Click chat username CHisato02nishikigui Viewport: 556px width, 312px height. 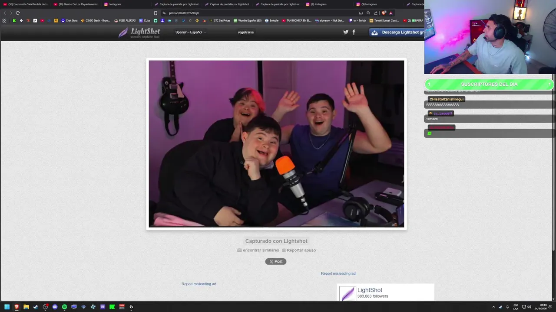click(447, 99)
